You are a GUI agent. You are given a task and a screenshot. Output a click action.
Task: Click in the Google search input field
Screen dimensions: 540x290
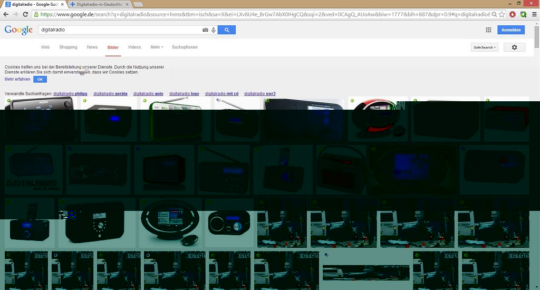119,30
